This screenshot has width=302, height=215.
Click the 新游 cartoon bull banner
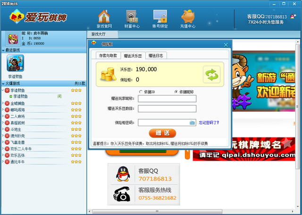pyautogui.click(x=263, y=81)
